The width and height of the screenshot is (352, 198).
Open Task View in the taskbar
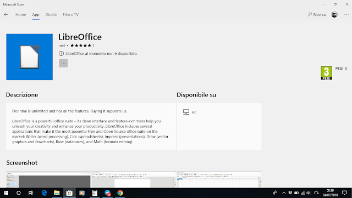coord(31,193)
